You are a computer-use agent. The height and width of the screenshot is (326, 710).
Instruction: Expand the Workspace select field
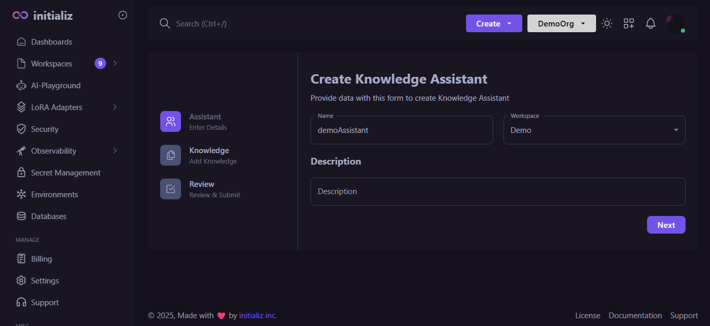pyautogui.click(x=594, y=130)
